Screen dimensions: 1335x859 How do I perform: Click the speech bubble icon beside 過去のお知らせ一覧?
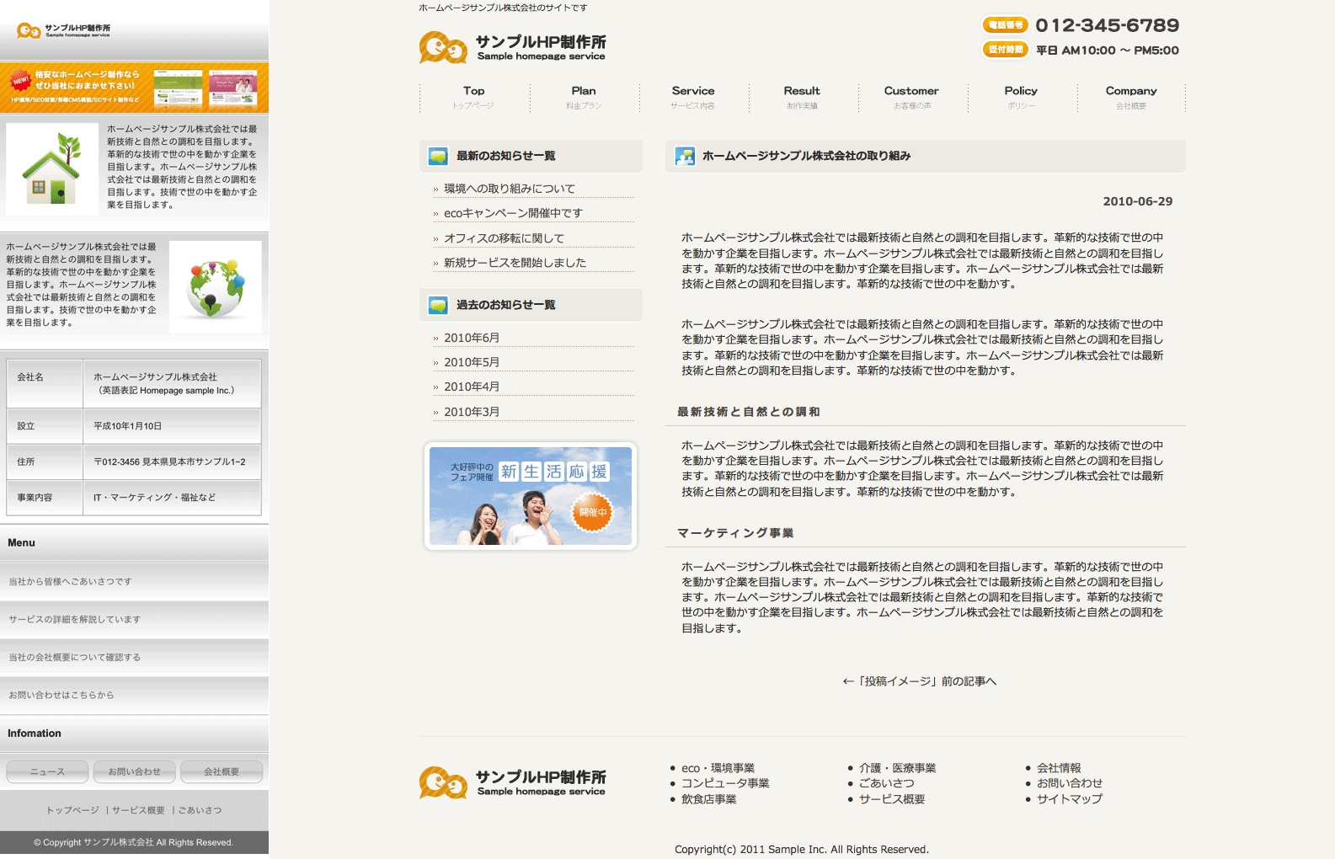click(x=438, y=305)
